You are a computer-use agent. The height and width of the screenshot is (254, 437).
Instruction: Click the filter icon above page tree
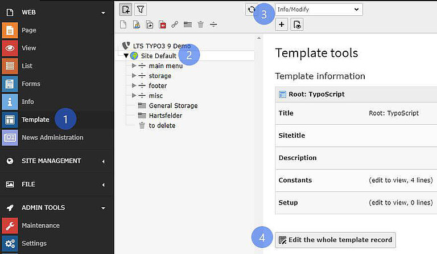tap(140, 9)
